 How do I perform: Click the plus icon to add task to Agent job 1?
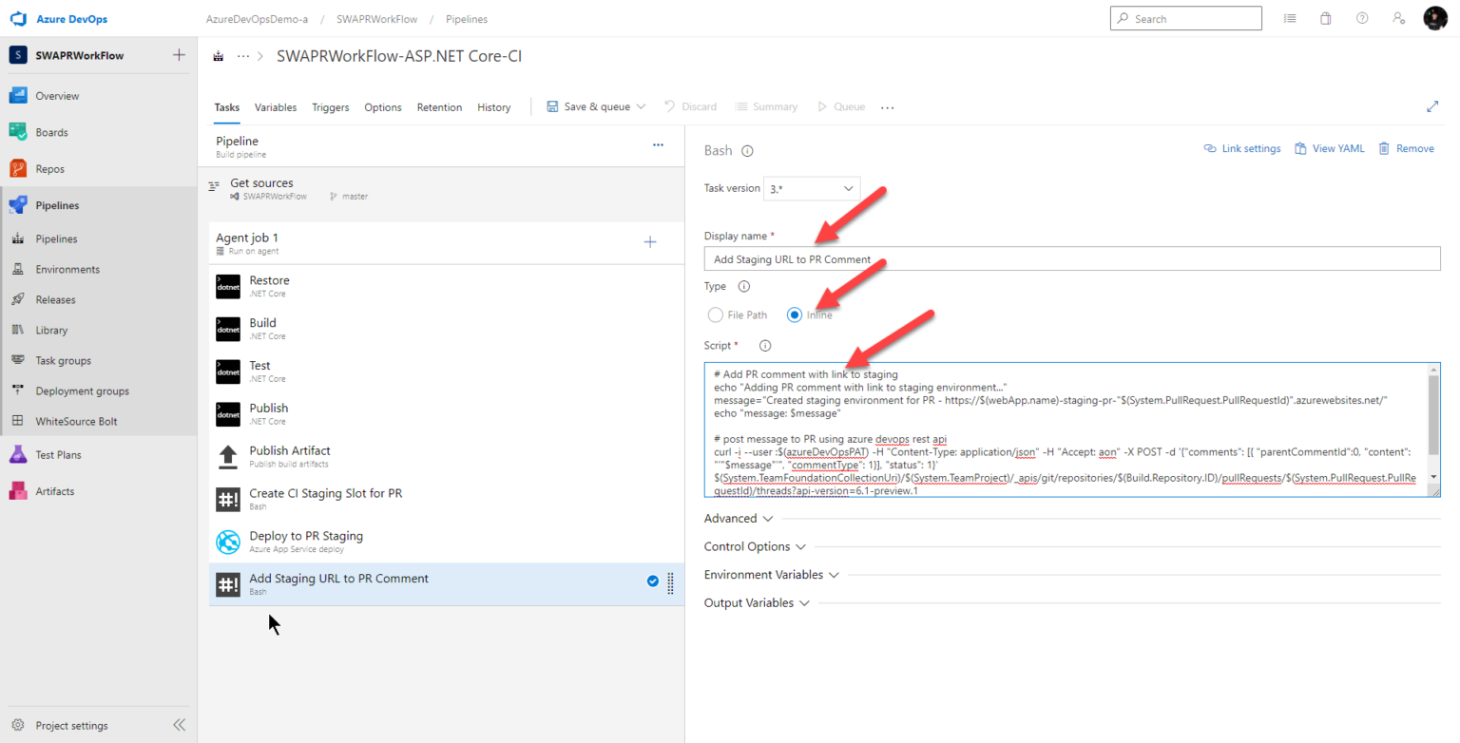click(x=650, y=242)
